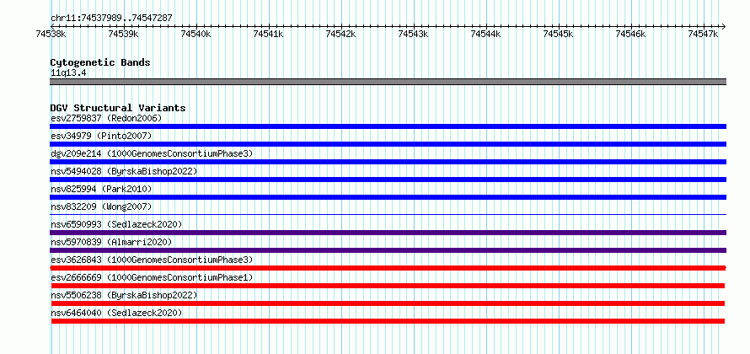
Task: Click the 74547k ruler tick label
Action: (704, 34)
